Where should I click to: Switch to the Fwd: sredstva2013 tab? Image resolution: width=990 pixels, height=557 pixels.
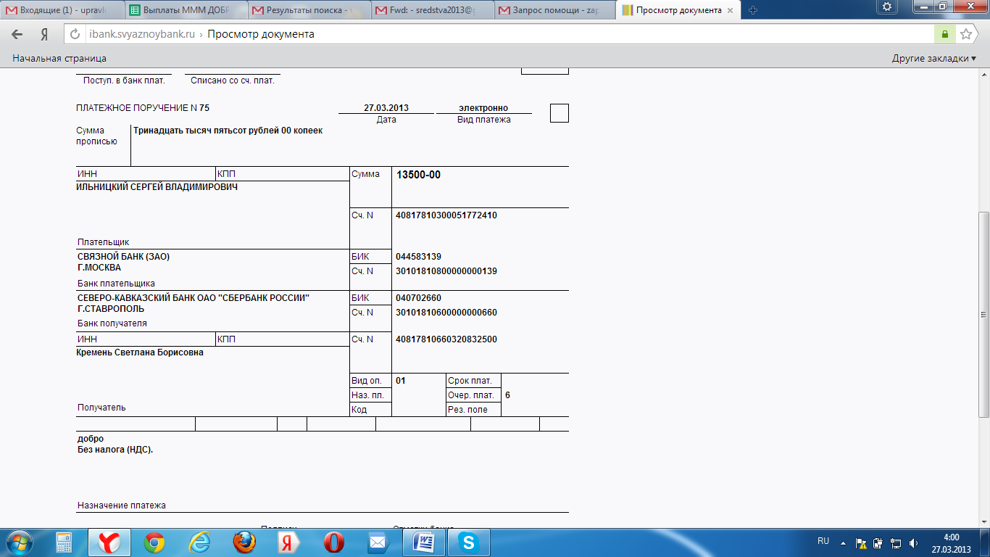(x=433, y=10)
